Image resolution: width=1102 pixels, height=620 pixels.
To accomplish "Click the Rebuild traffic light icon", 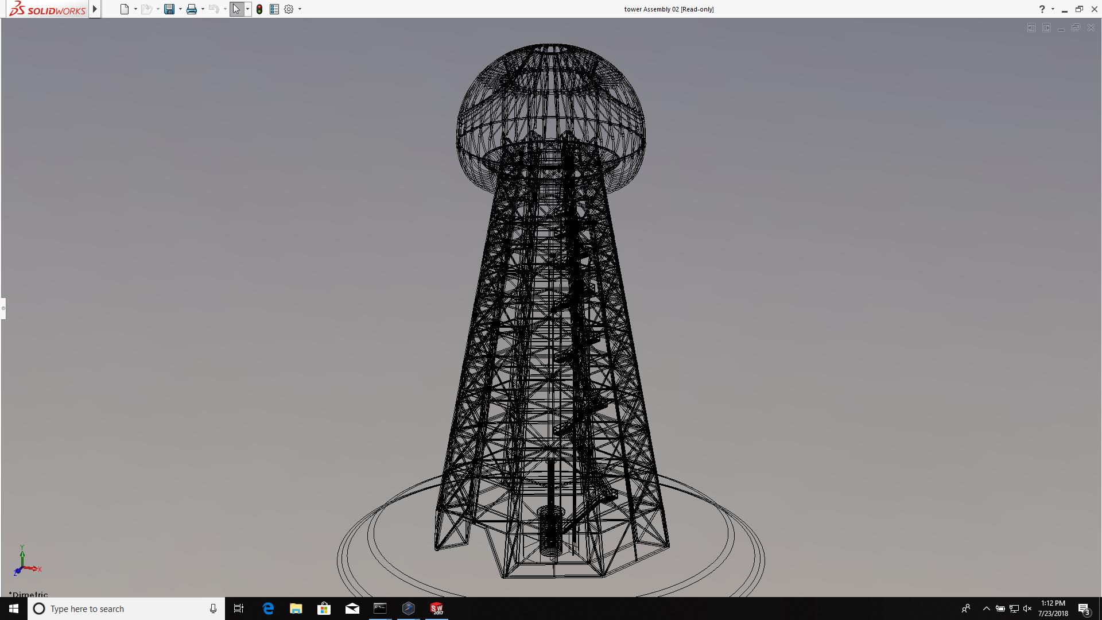I will click(x=259, y=9).
